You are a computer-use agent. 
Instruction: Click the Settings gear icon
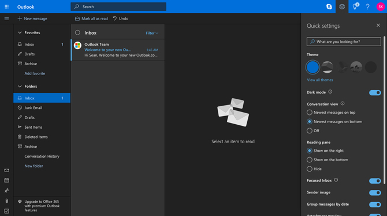click(342, 7)
